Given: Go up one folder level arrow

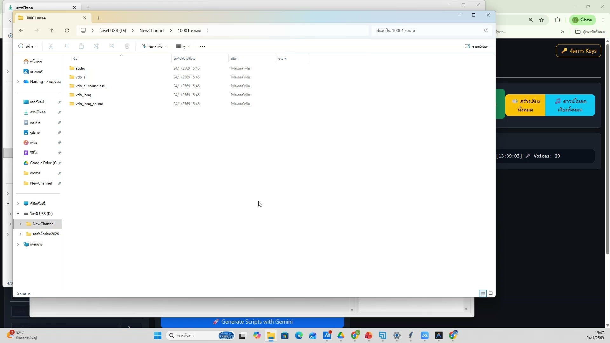Looking at the screenshot, I should coord(52,30).
